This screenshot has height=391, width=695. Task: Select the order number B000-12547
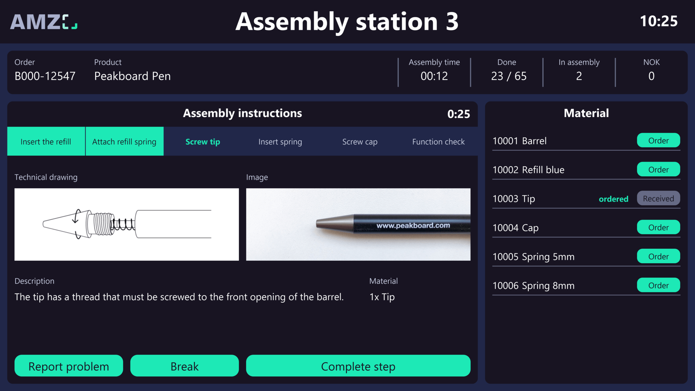[45, 76]
